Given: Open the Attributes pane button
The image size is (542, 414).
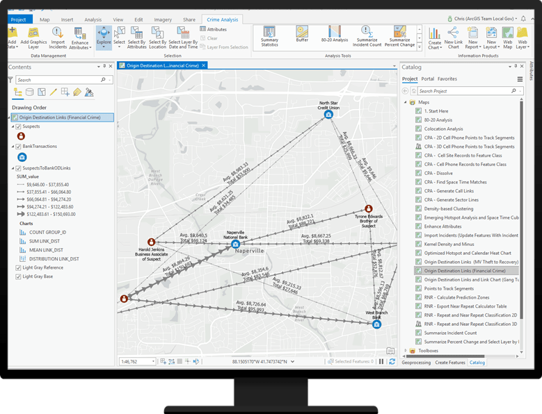Looking at the screenshot, I should tap(214, 29).
